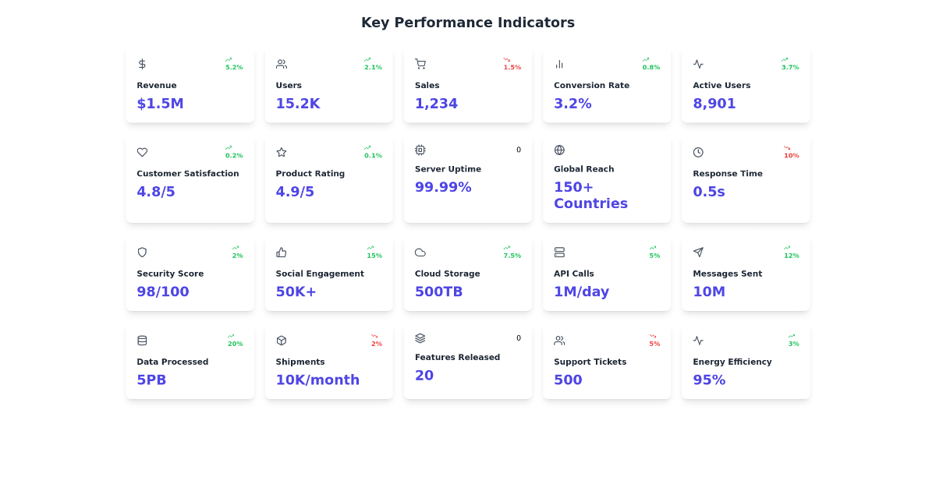Open the Energy Efficiency 95% card
936x491 pixels.
point(746,362)
